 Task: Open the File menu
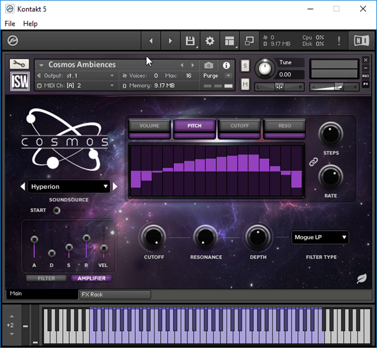(10, 23)
